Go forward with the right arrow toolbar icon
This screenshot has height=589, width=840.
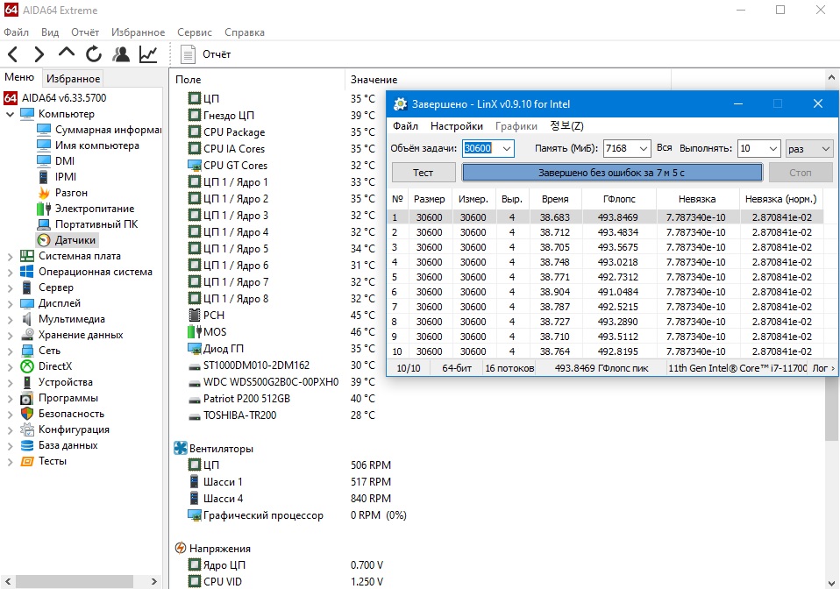39,54
